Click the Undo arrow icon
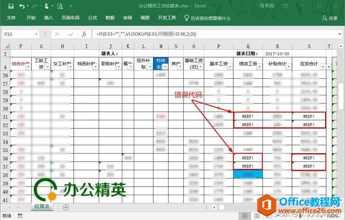 pyautogui.click(x=22, y=6)
